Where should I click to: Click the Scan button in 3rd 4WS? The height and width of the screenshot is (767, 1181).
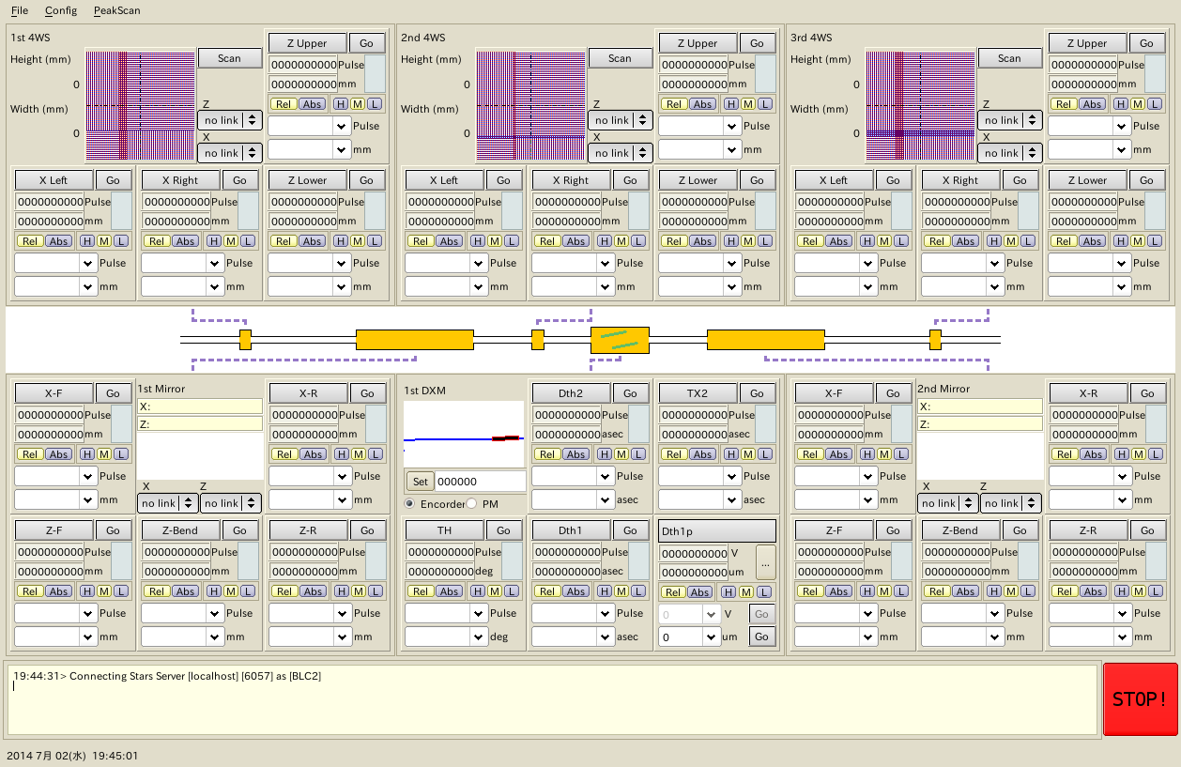click(x=1009, y=58)
